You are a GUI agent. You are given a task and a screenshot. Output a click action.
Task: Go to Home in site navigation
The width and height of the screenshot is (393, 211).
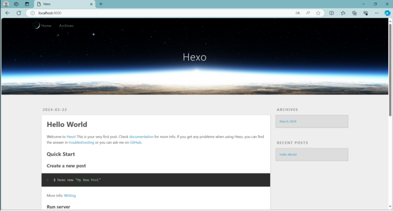(46, 26)
